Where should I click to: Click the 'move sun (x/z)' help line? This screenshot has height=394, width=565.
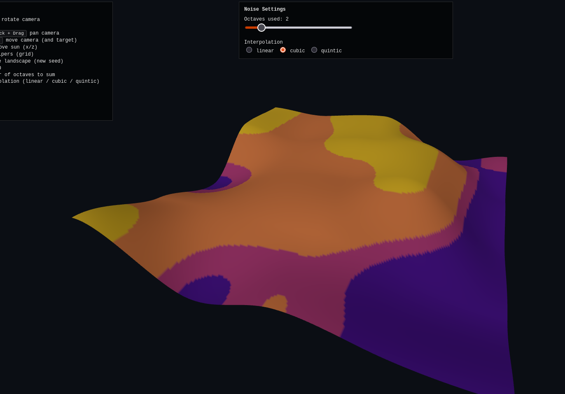click(x=19, y=47)
